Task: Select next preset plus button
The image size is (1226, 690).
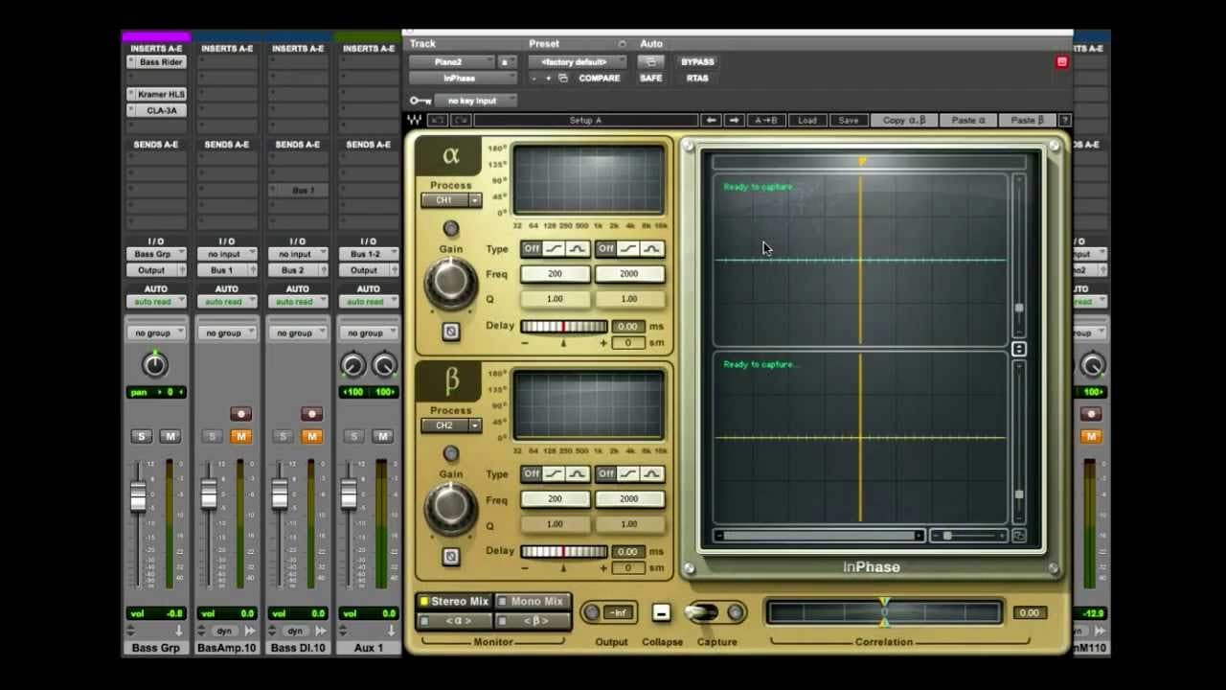Action: [x=548, y=79]
